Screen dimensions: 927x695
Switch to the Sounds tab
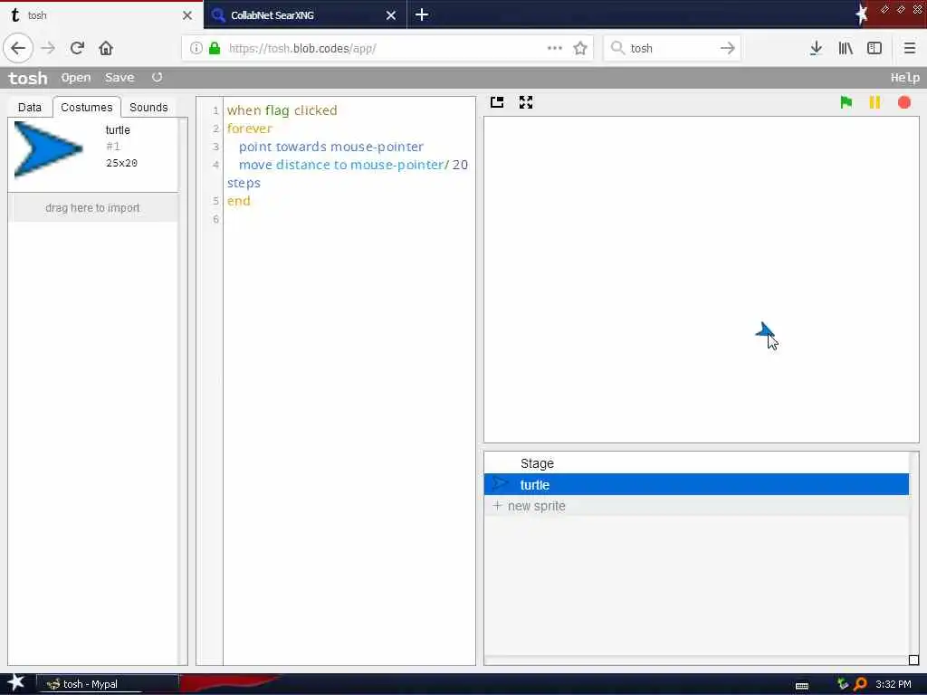pyautogui.click(x=148, y=107)
